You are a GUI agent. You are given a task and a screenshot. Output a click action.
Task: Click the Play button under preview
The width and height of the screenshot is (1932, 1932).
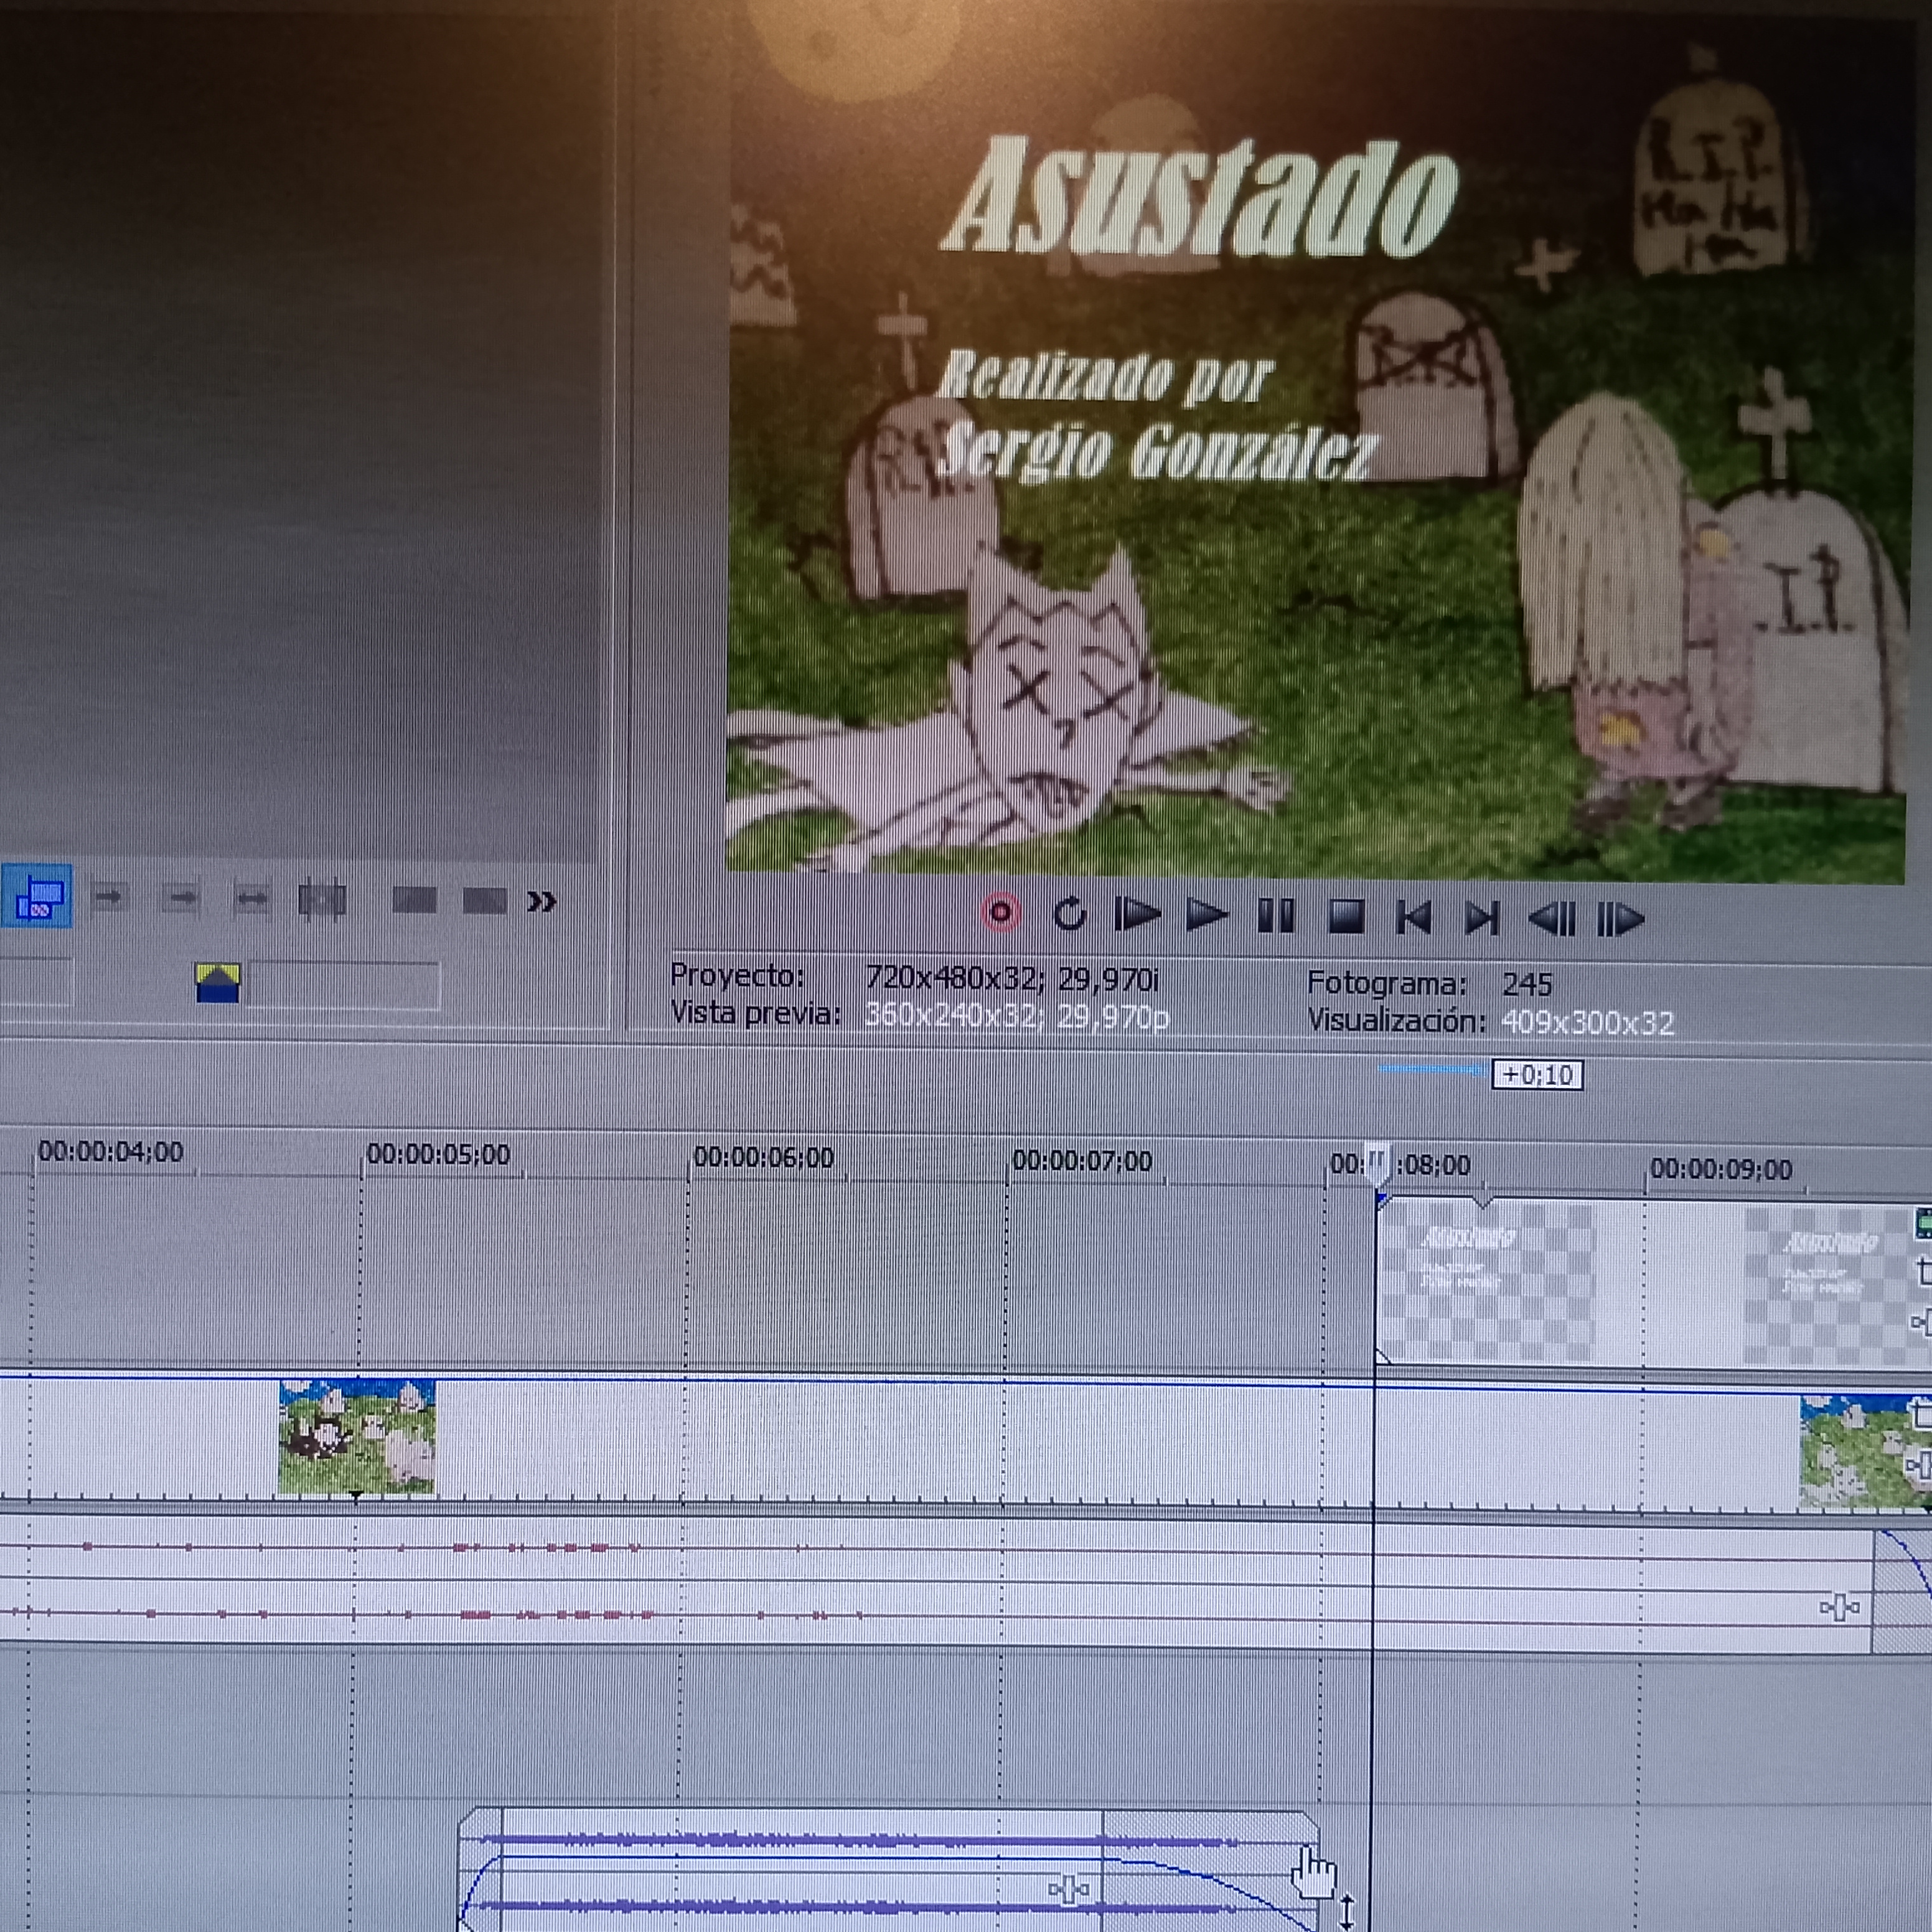(x=1206, y=914)
